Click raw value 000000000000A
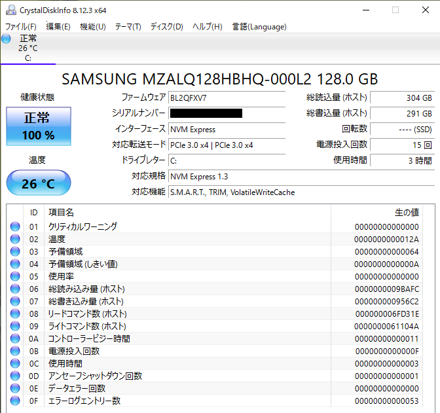Screen dimensions: 440x413 [386, 264]
